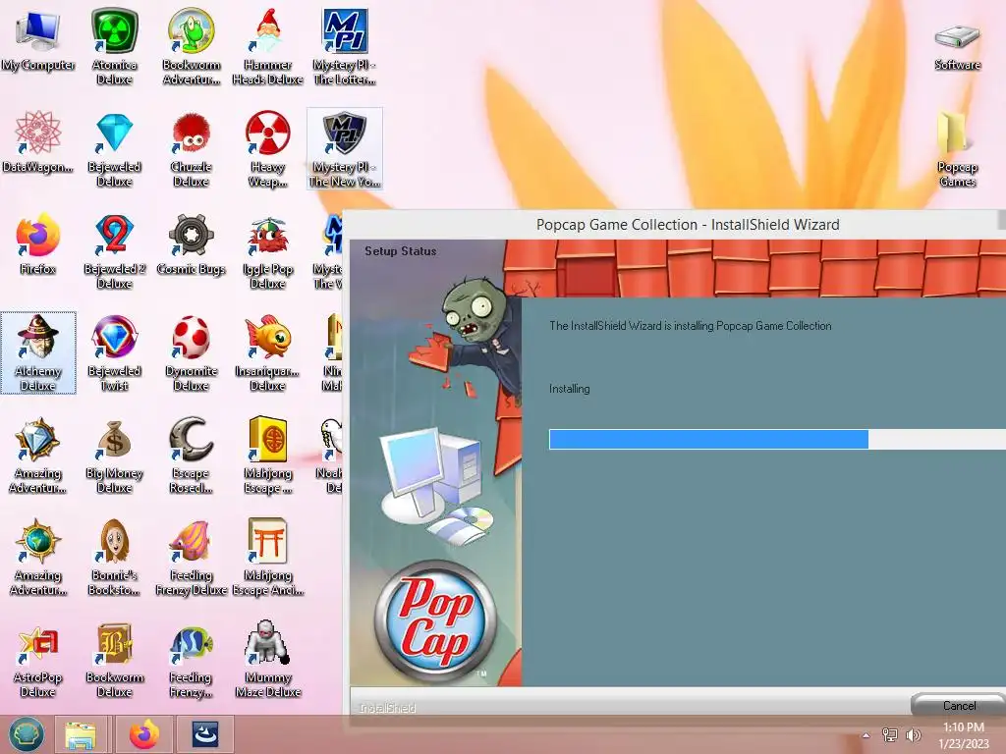Open the Start menu orb
The image size is (1006, 754).
point(27,734)
